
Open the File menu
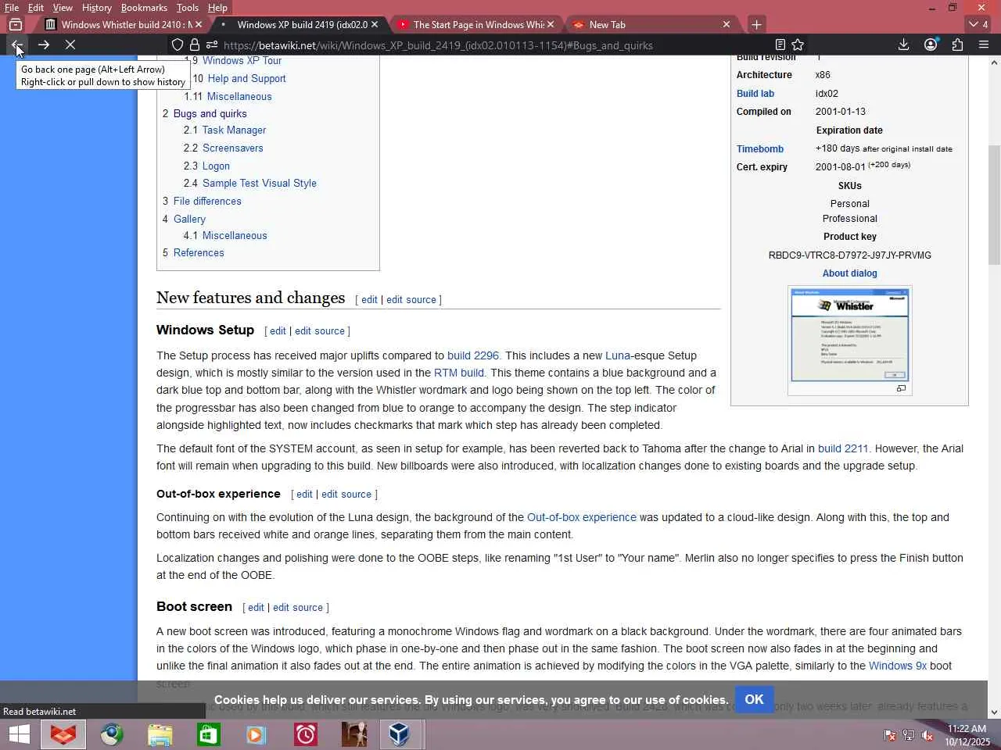[x=12, y=8]
